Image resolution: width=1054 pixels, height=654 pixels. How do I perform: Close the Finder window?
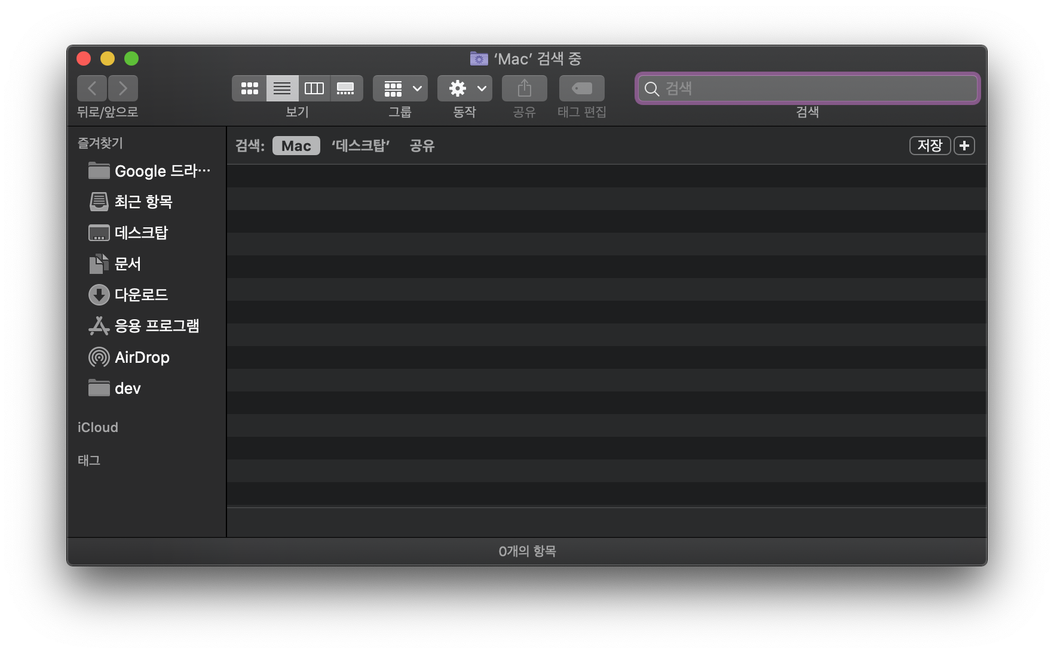(x=84, y=58)
